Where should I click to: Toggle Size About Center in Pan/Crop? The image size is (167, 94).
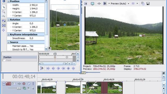(4, 26)
